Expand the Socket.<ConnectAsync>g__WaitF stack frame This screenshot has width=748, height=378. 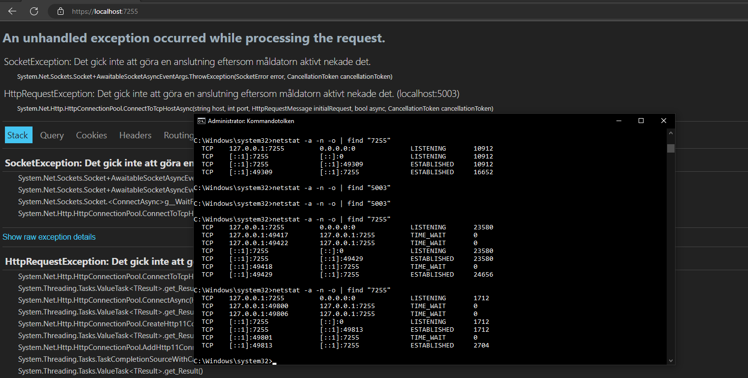click(105, 202)
